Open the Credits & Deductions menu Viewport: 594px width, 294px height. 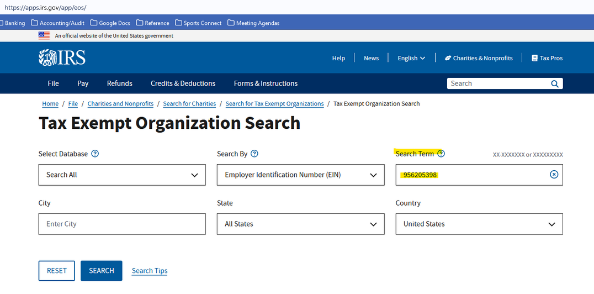[x=183, y=83]
